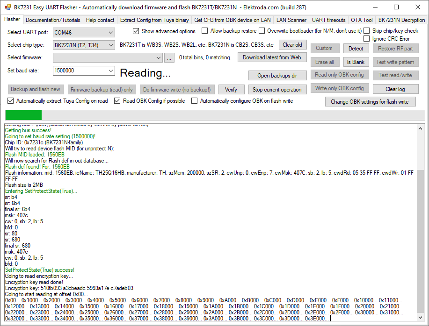Click 'SetProtectState(True) success!' log line
Screen dimensions: 429x326
pyautogui.click(x=40, y=270)
